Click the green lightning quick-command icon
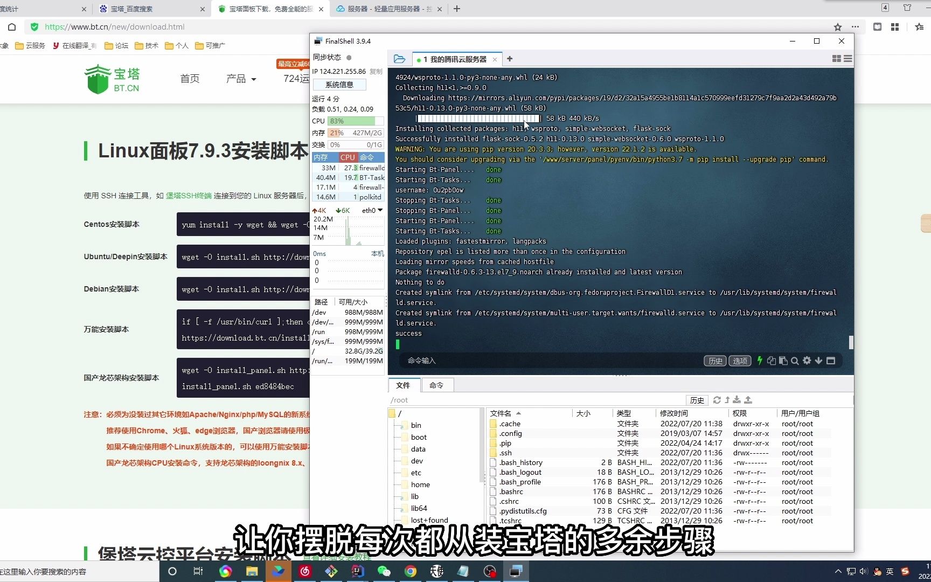The width and height of the screenshot is (931, 582). tap(760, 361)
